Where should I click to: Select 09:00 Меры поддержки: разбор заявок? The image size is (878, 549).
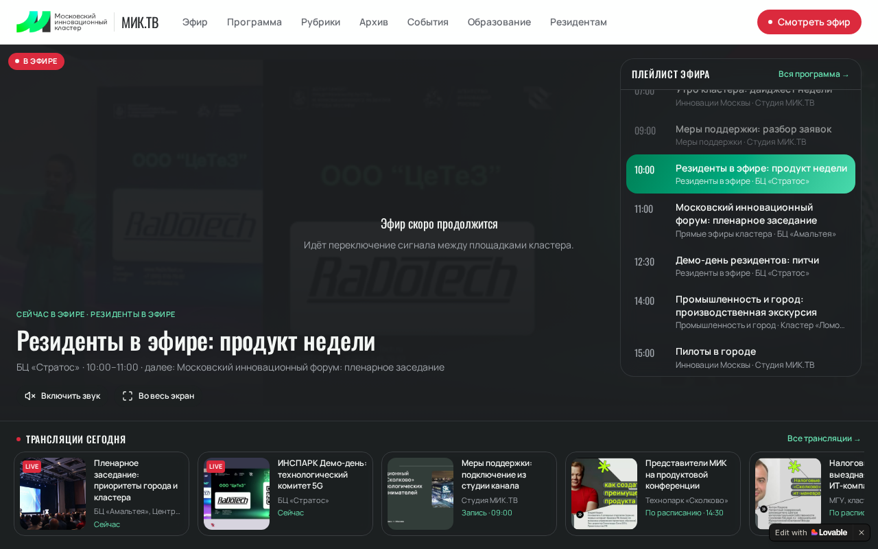tap(741, 135)
